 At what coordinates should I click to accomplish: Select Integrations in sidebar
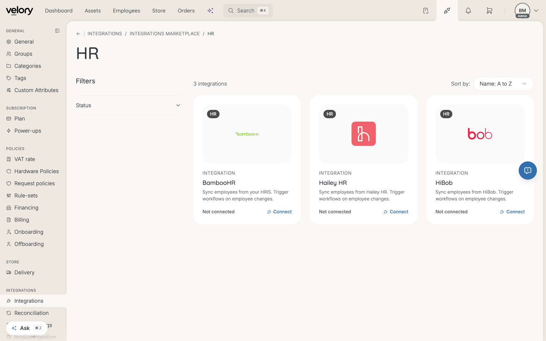pyautogui.click(x=33, y=301)
